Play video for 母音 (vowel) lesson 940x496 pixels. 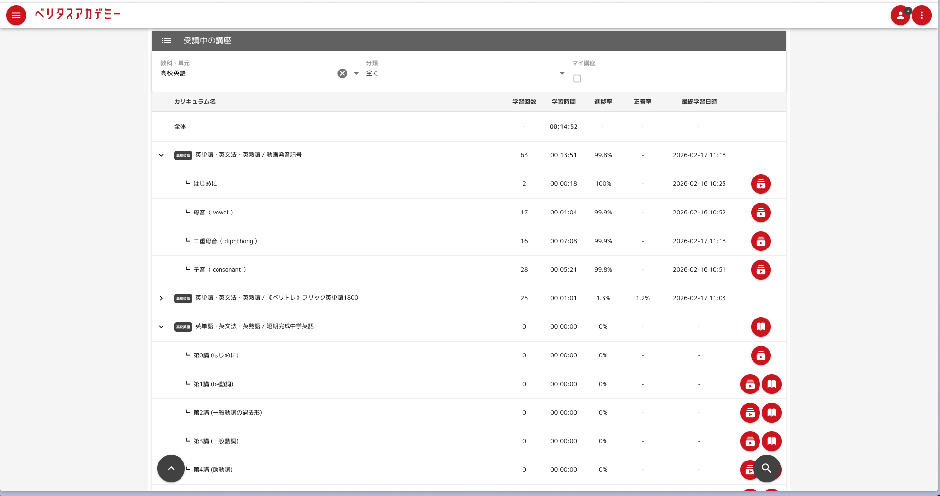760,213
